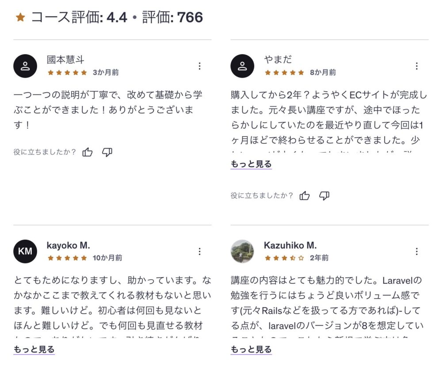This screenshot has height=372, width=442.
Task: Like やまだ's review with thumbs up
Action: 305,195
